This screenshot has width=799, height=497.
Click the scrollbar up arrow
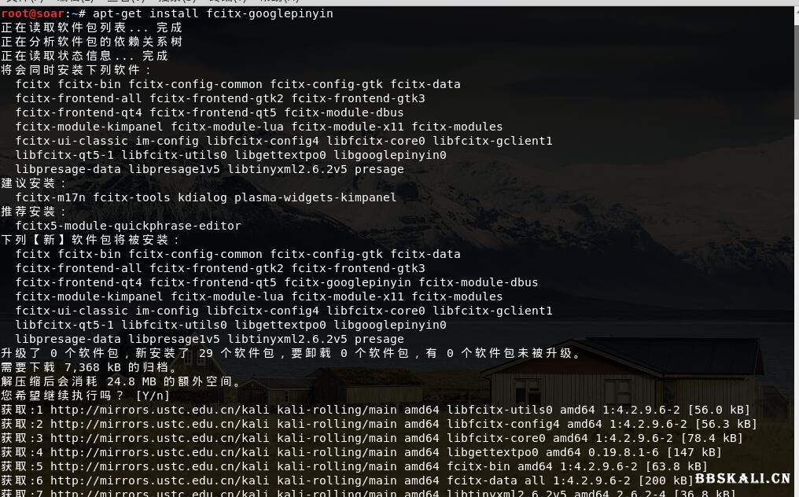coord(795,11)
